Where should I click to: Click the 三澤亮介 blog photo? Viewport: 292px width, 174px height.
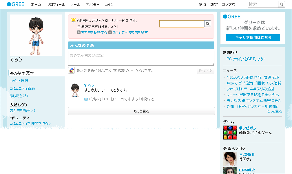[x=230, y=159]
